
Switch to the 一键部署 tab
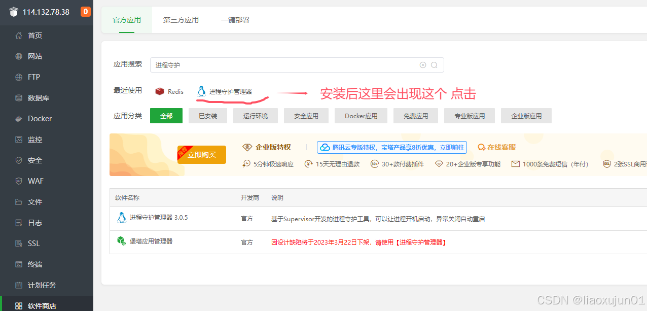click(235, 20)
